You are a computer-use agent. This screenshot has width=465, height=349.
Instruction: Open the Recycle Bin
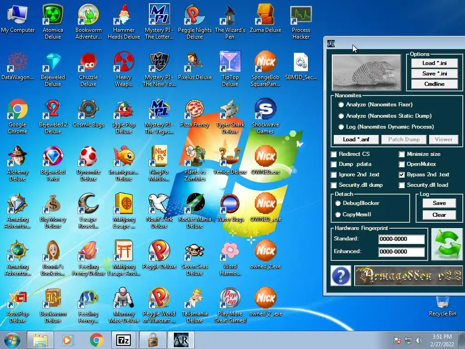click(x=442, y=306)
